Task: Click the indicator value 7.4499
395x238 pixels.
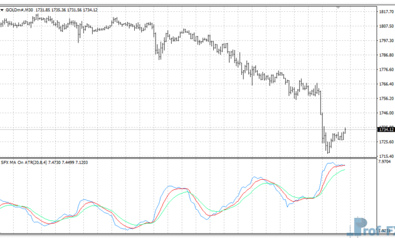Action: 68,162
